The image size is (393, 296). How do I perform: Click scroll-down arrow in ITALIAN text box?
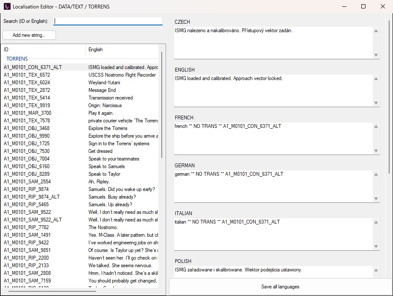376,246
